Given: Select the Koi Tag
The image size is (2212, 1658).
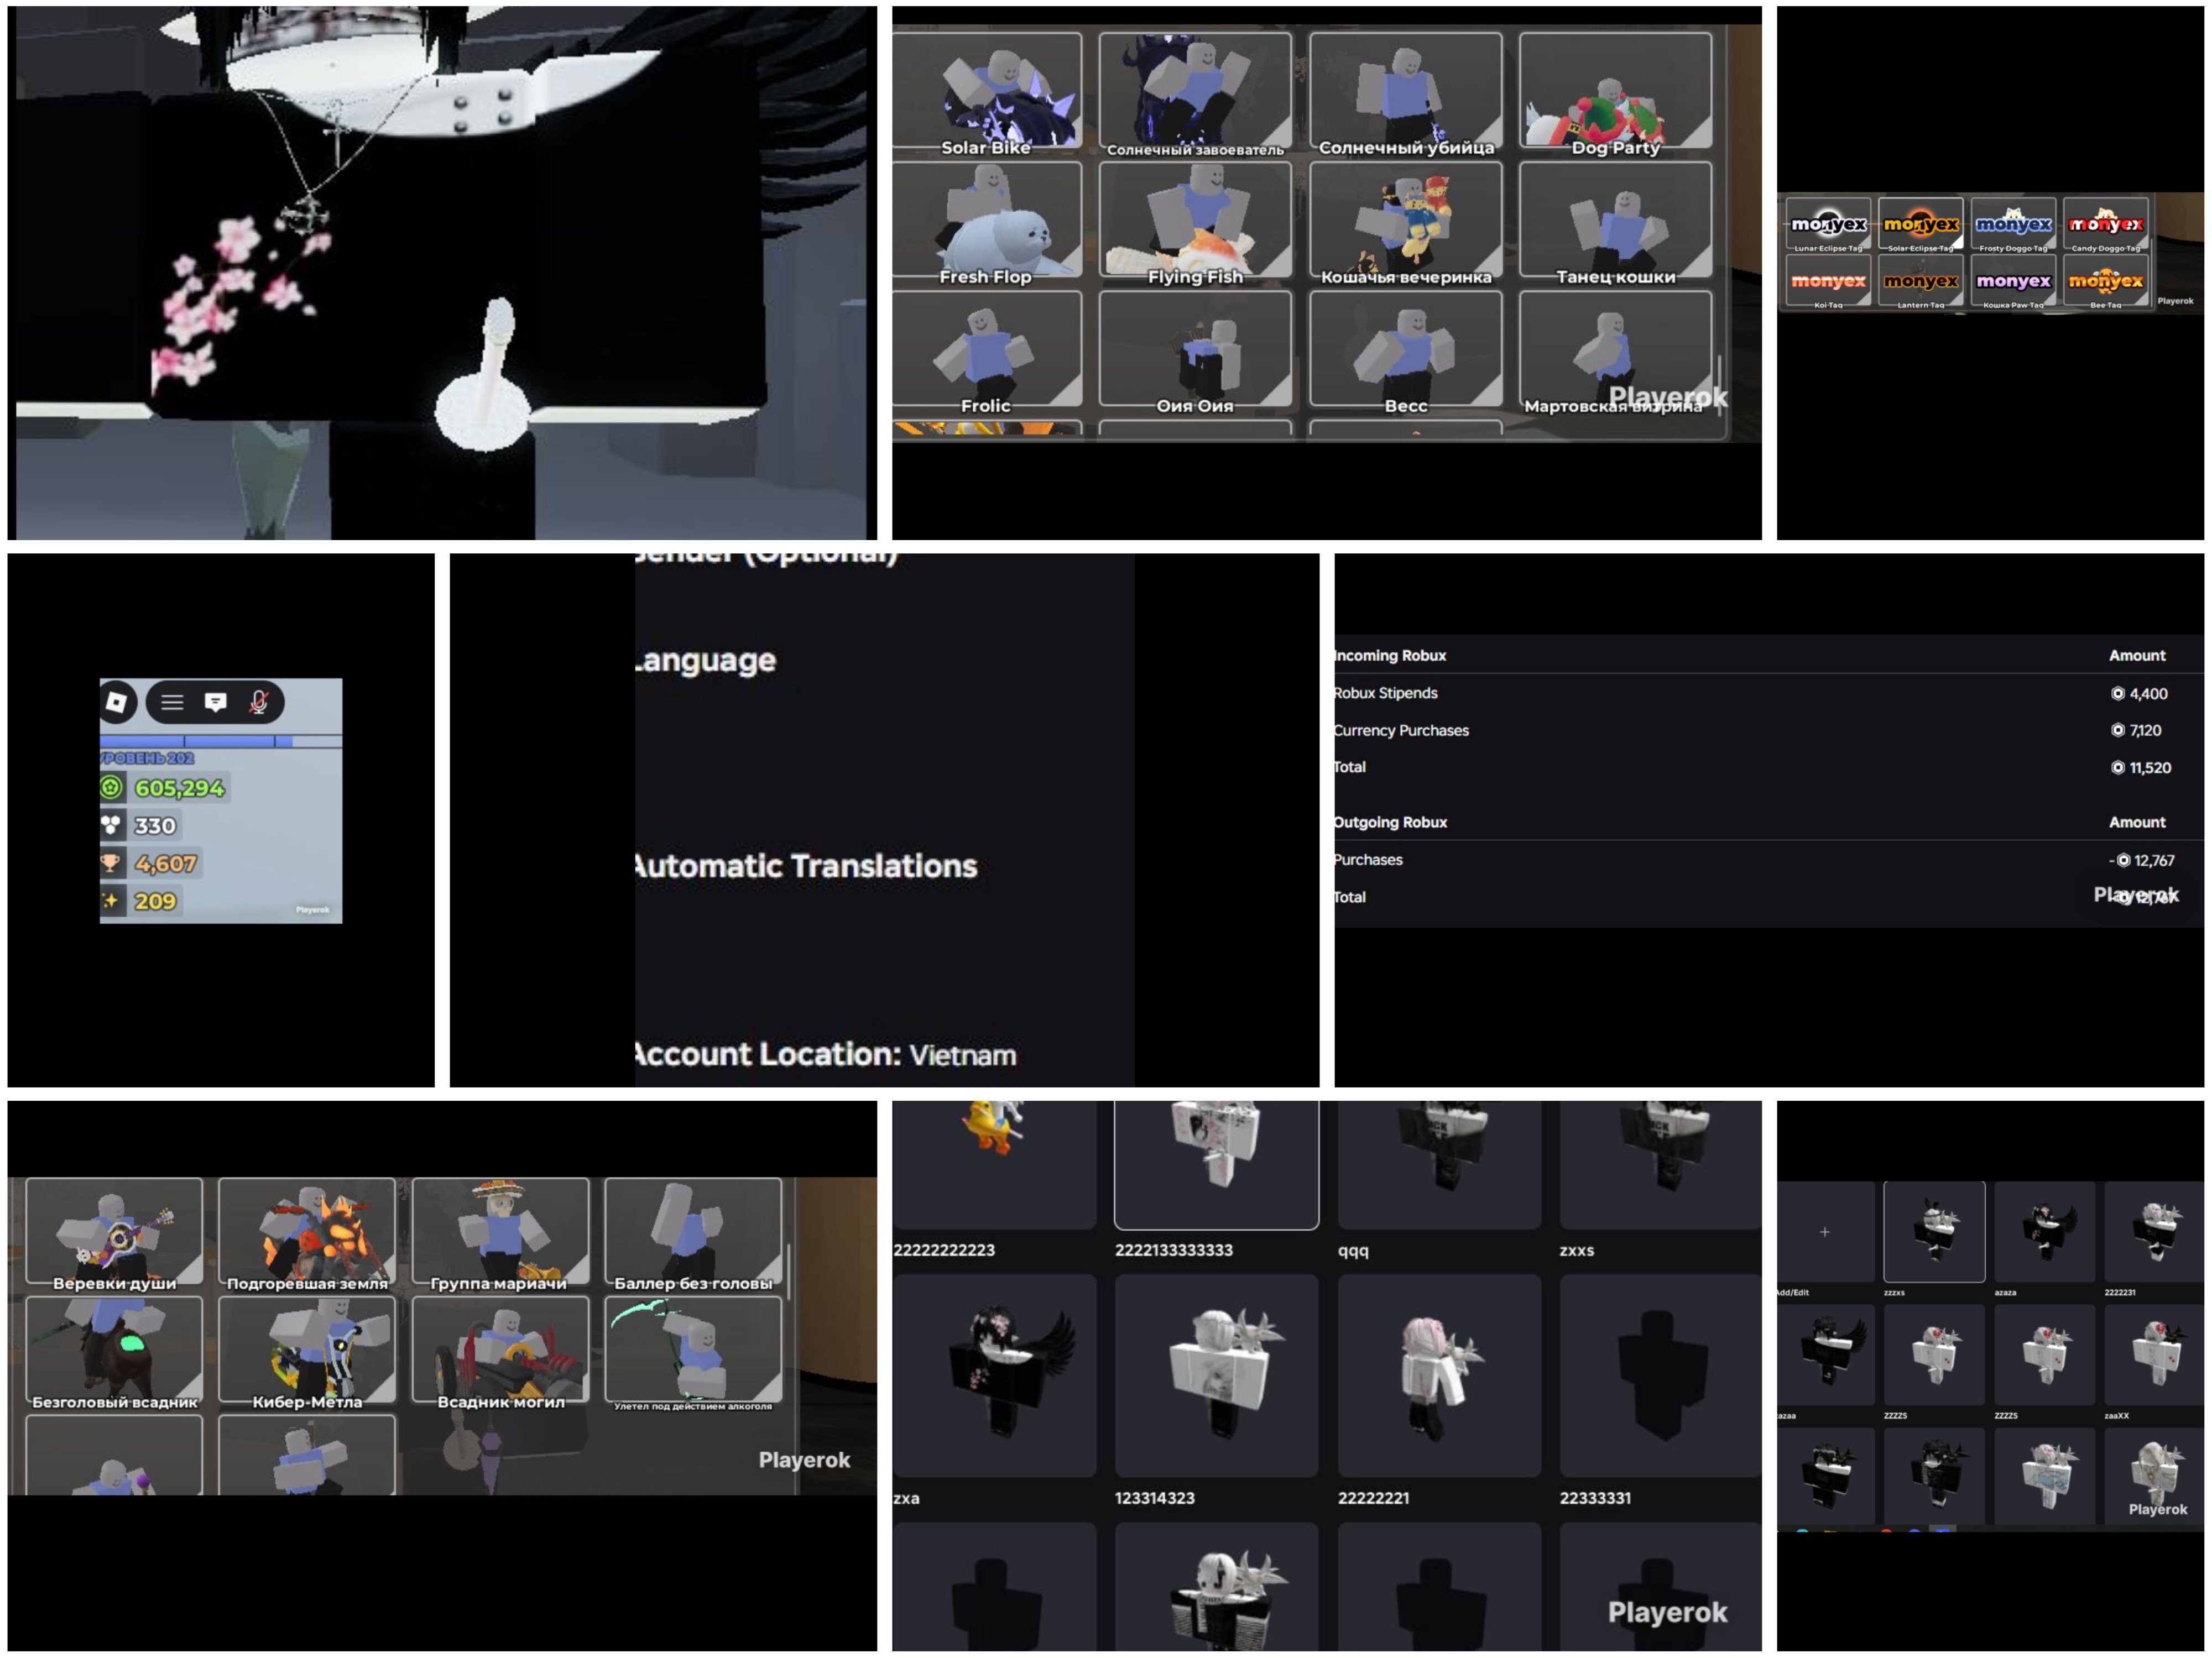Looking at the screenshot, I should (1828, 282).
